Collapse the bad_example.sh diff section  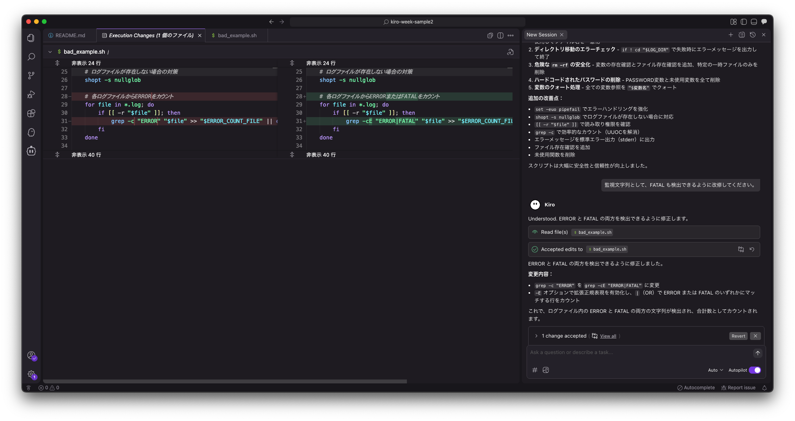tap(50, 52)
